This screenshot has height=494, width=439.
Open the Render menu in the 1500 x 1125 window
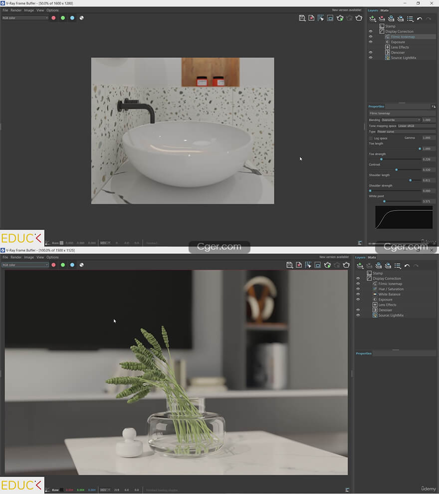[x=16, y=257]
